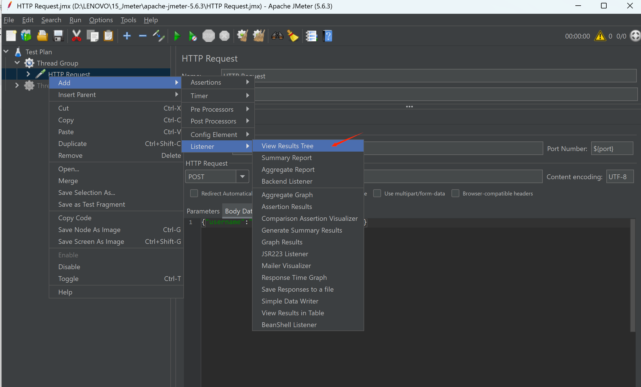Open the Templates icon in toolbar
Viewport: 641px width, 387px height.
tap(26, 36)
